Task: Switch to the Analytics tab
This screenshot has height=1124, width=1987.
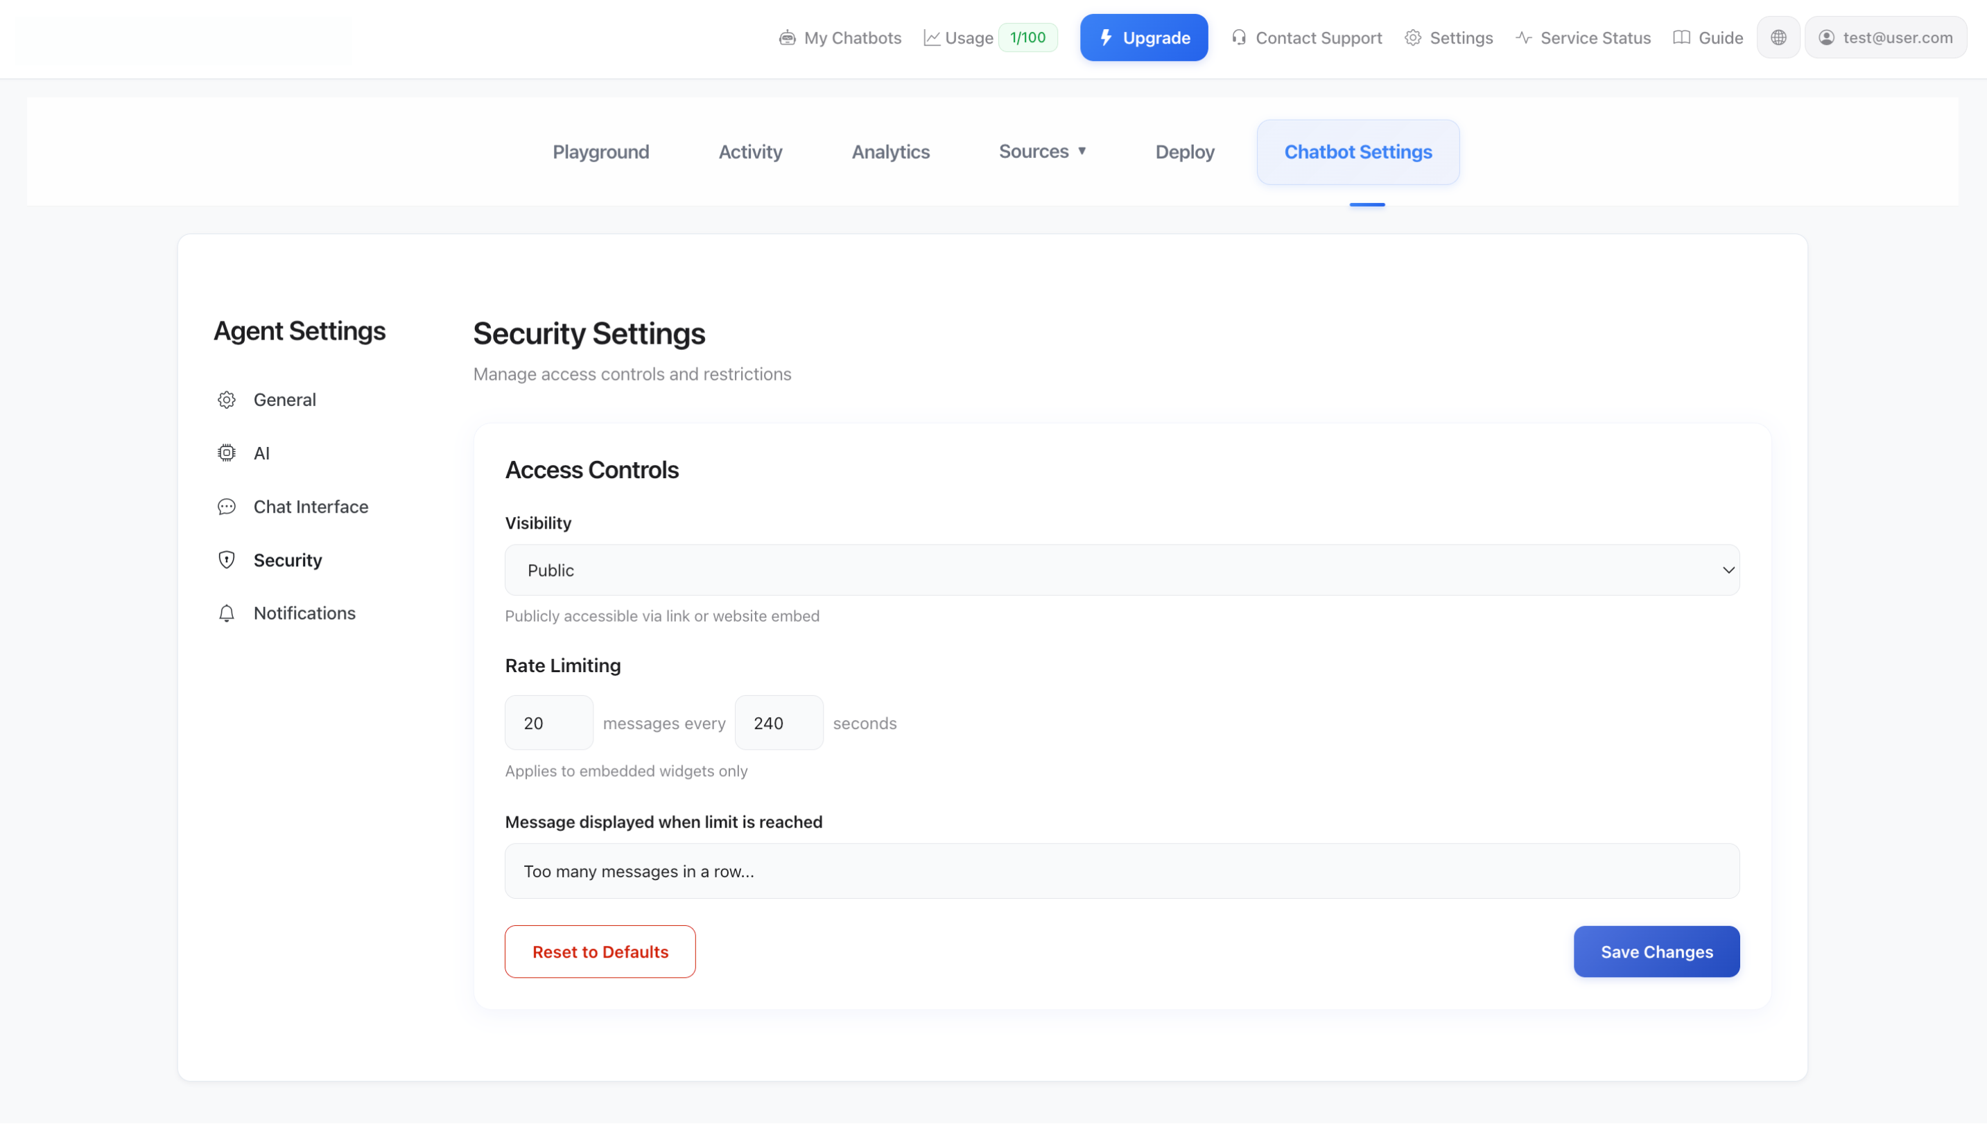Action: pyautogui.click(x=890, y=151)
